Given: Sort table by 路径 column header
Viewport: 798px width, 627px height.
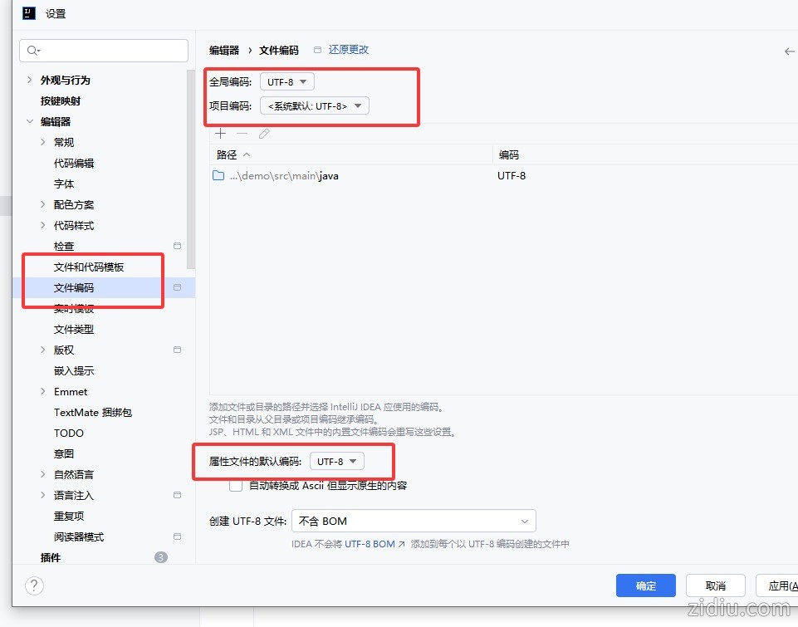Looking at the screenshot, I should [x=227, y=155].
